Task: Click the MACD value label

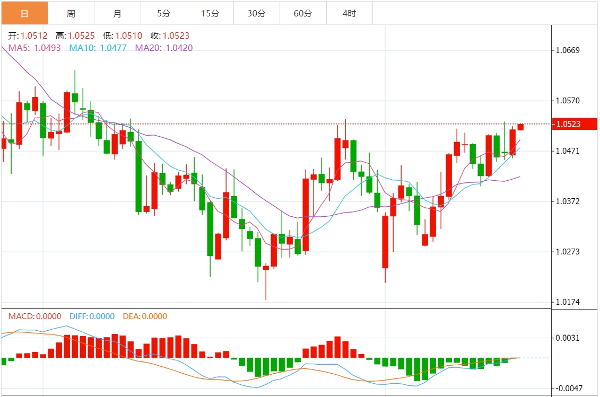Action: pos(34,316)
